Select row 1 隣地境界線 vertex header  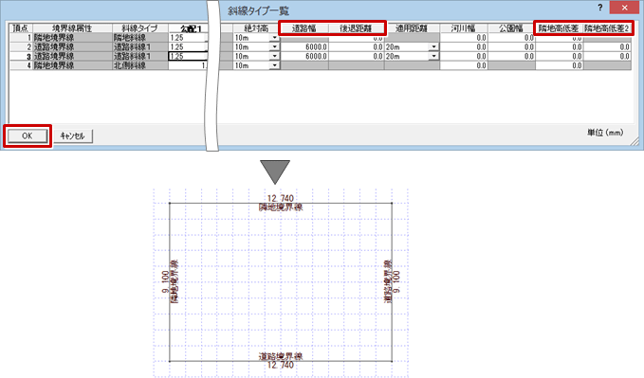pos(22,38)
